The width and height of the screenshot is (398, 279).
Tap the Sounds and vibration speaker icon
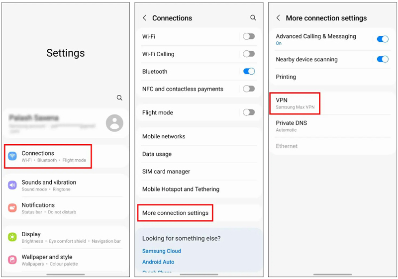click(x=12, y=186)
